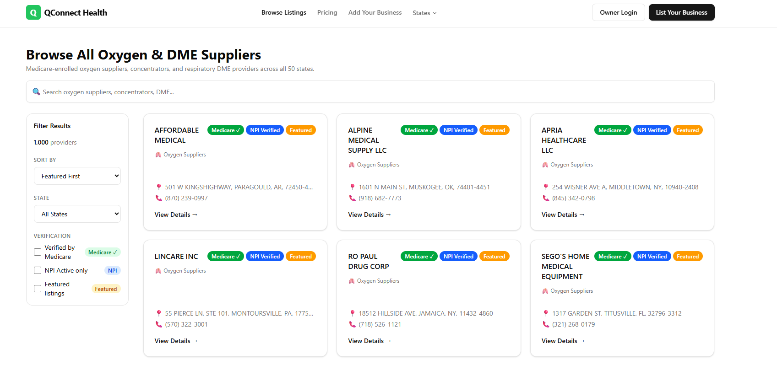Click the lungs icon on the Affordable Medical card
Image resolution: width=777 pixels, height=365 pixels.
tap(158, 155)
